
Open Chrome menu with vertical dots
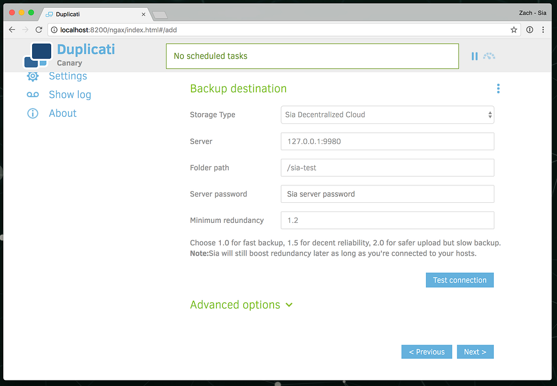[x=543, y=30]
